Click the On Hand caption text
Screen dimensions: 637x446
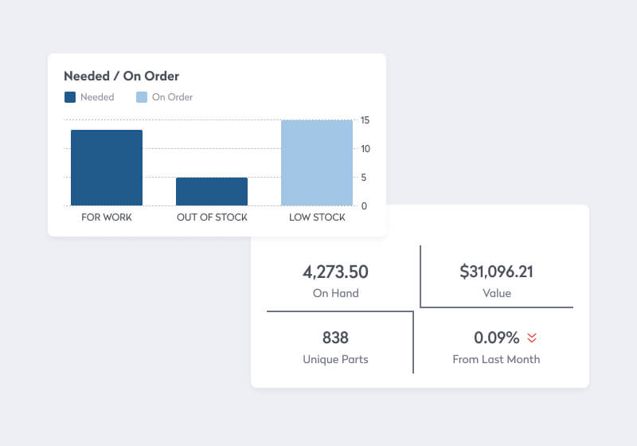[x=335, y=293]
